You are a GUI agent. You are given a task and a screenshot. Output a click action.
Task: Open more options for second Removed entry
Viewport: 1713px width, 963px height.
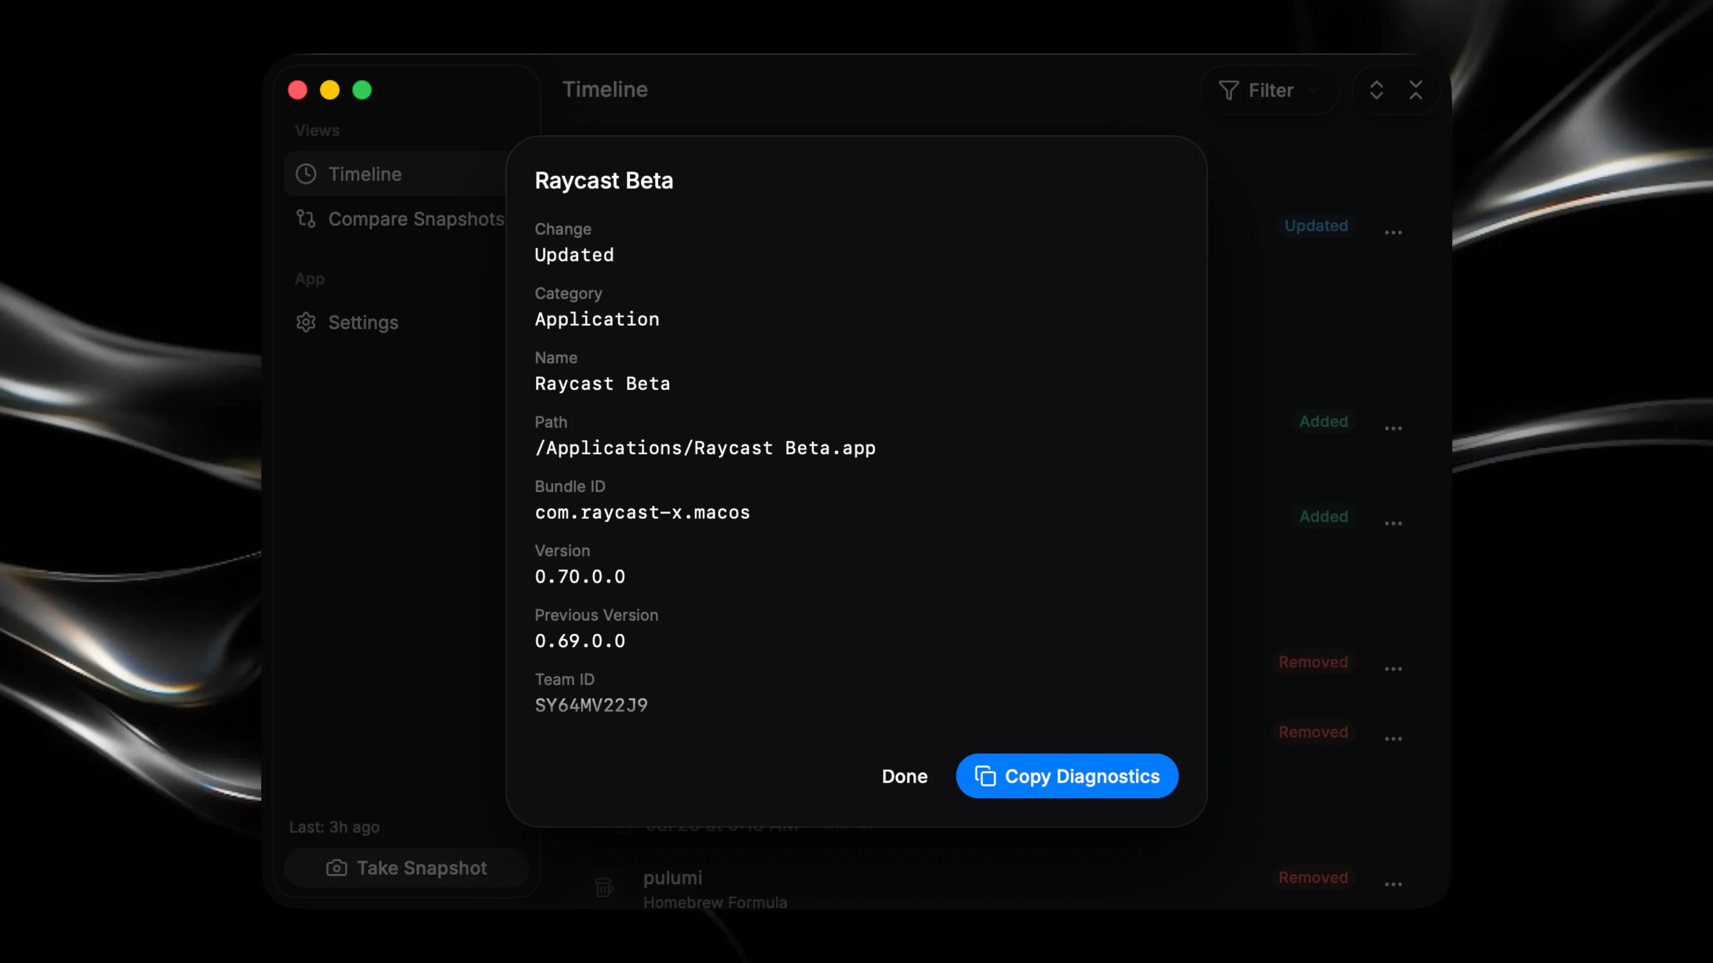point(1393,739)
